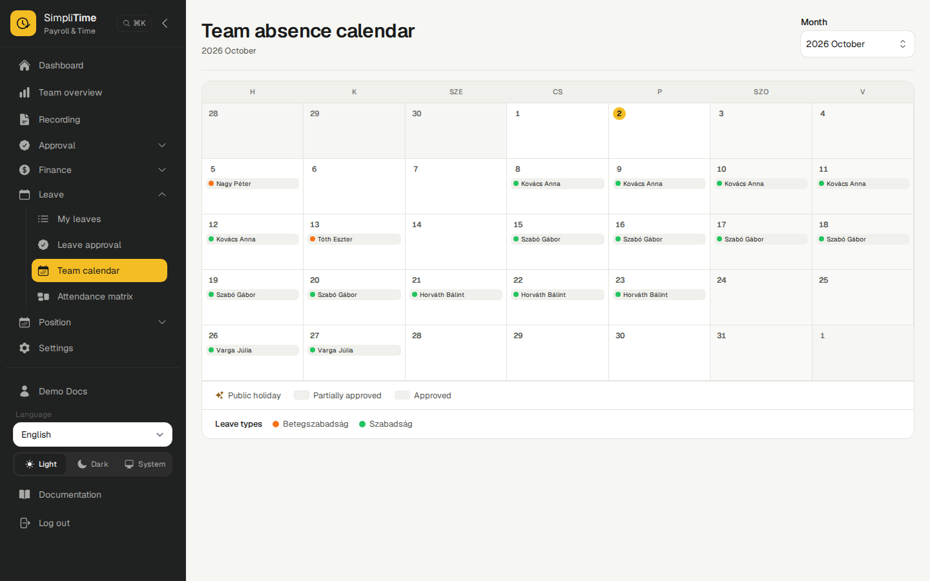Click the Team overview bar chart icon

[x=25, y=92]
